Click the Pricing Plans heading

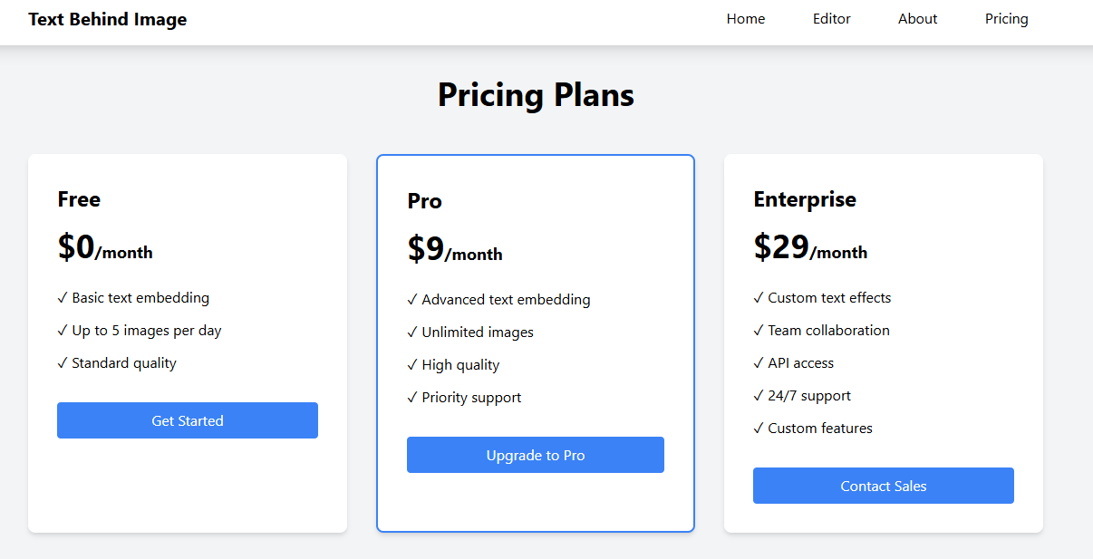pos(536,95)
